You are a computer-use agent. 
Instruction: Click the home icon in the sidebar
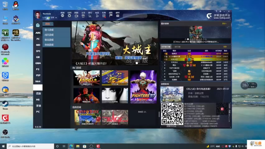[x=38, y=25]
